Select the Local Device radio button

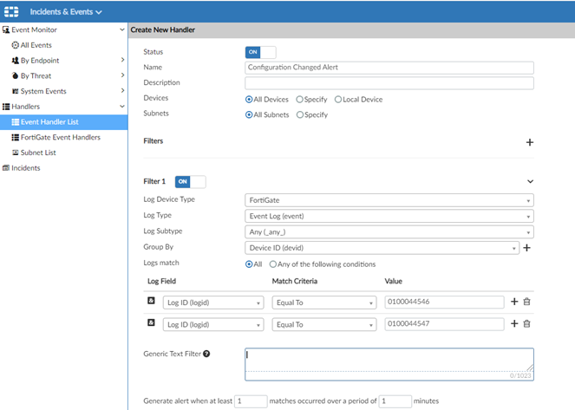pyautogui.click(x=338, y=100)
